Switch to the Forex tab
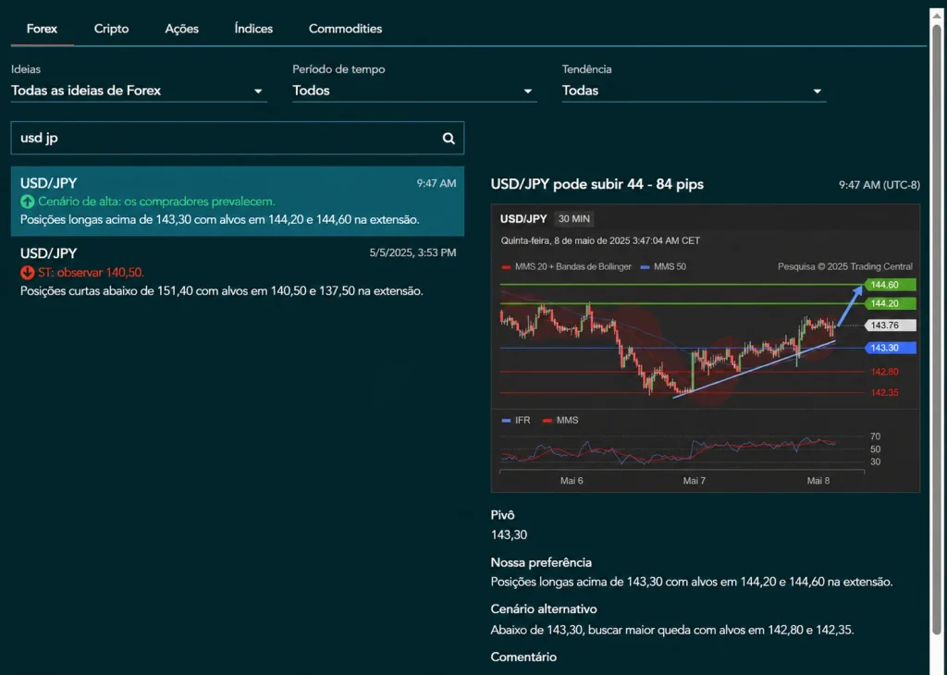This screenshot has height=675, width=947. click(x=42, y=29)
